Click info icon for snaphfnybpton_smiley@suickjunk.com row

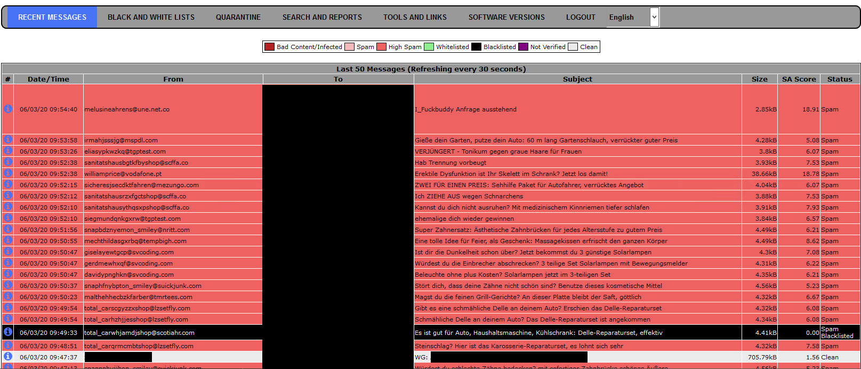pos(8,285)
